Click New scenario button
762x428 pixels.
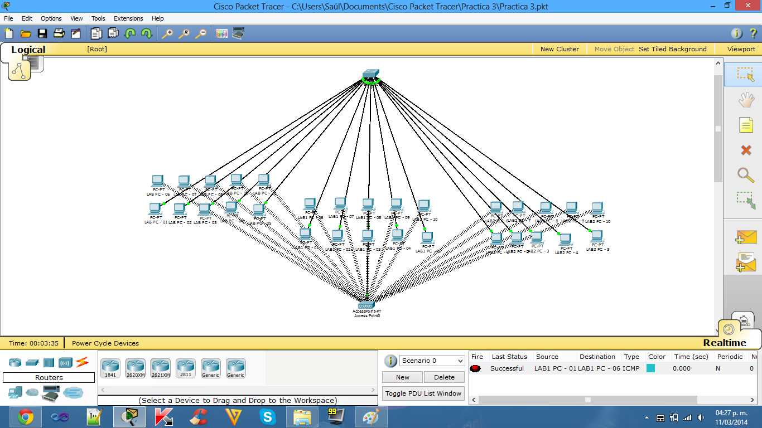[x=403, y=377]
